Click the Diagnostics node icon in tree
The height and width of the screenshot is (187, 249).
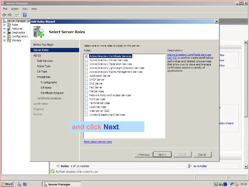point(9,33)
